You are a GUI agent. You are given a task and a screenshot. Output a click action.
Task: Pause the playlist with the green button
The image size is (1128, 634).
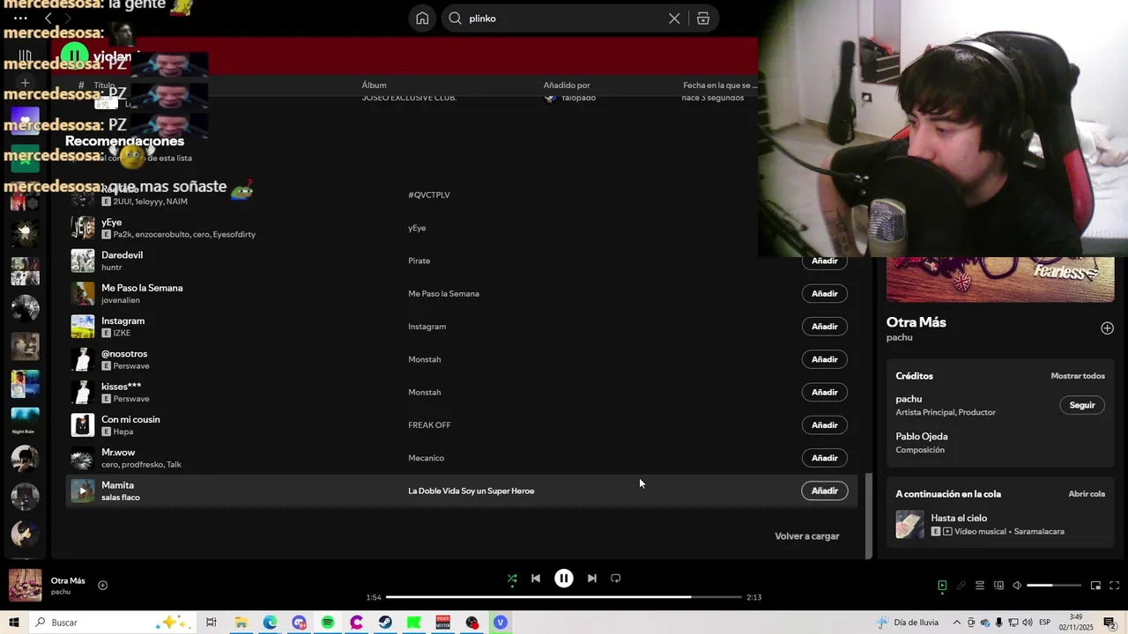(75, 56)
